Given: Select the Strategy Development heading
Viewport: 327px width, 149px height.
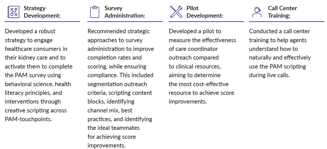Looking at the screenshot, I should tap(42, 12).
